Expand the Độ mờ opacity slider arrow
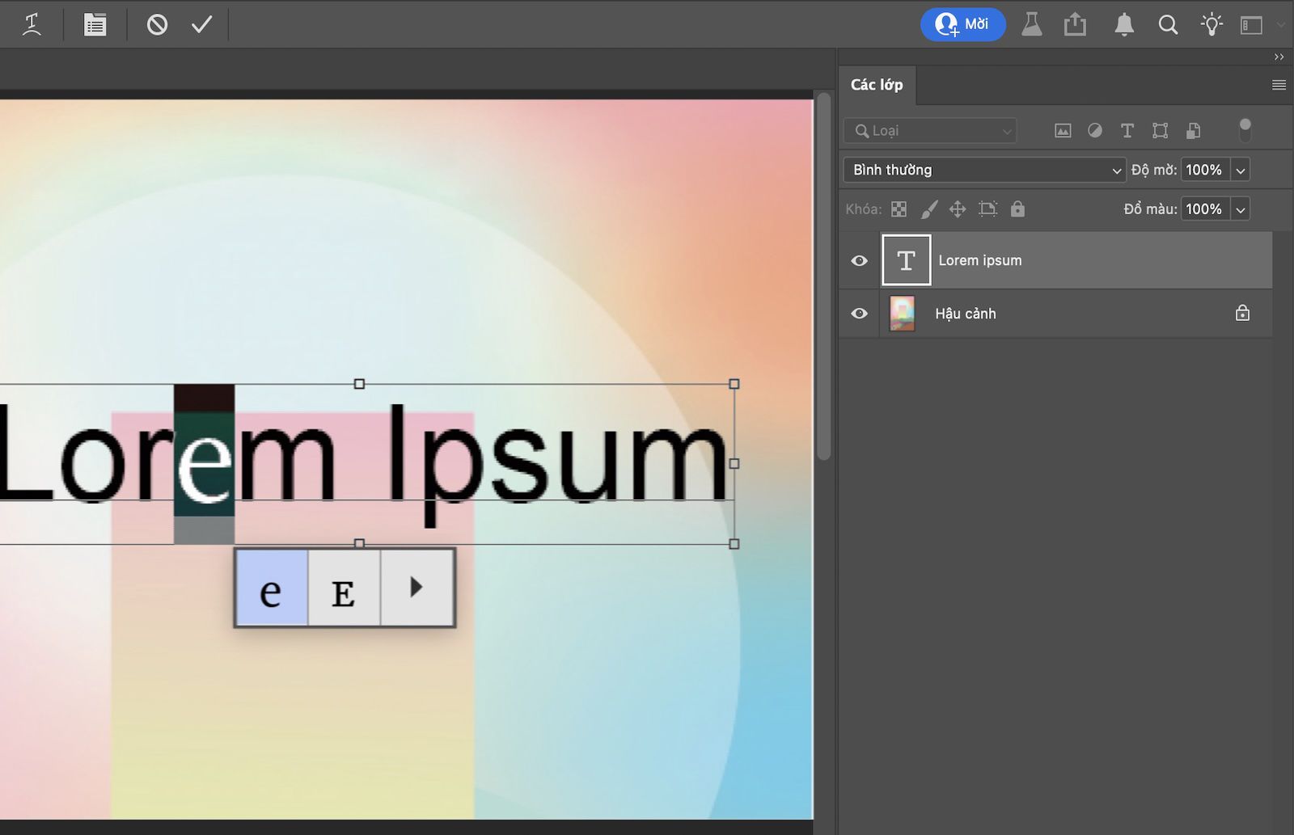 [1241, 170]
